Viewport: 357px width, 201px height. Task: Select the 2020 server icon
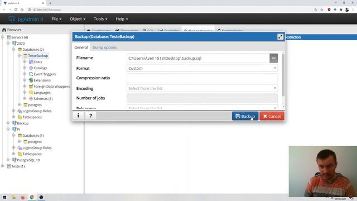pos(14,44)
